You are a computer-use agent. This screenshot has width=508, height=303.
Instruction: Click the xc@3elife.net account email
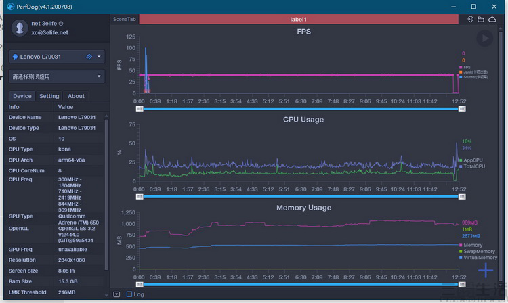pos(49,32)
